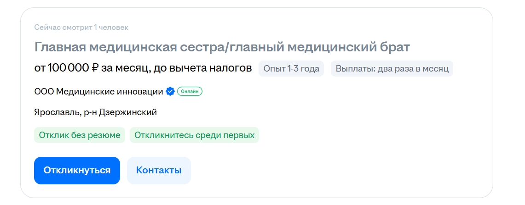This screenshot has width=525, height=205.
Task: Click the salary amount "от 100 000"
Action: click(x=62, y=68)
